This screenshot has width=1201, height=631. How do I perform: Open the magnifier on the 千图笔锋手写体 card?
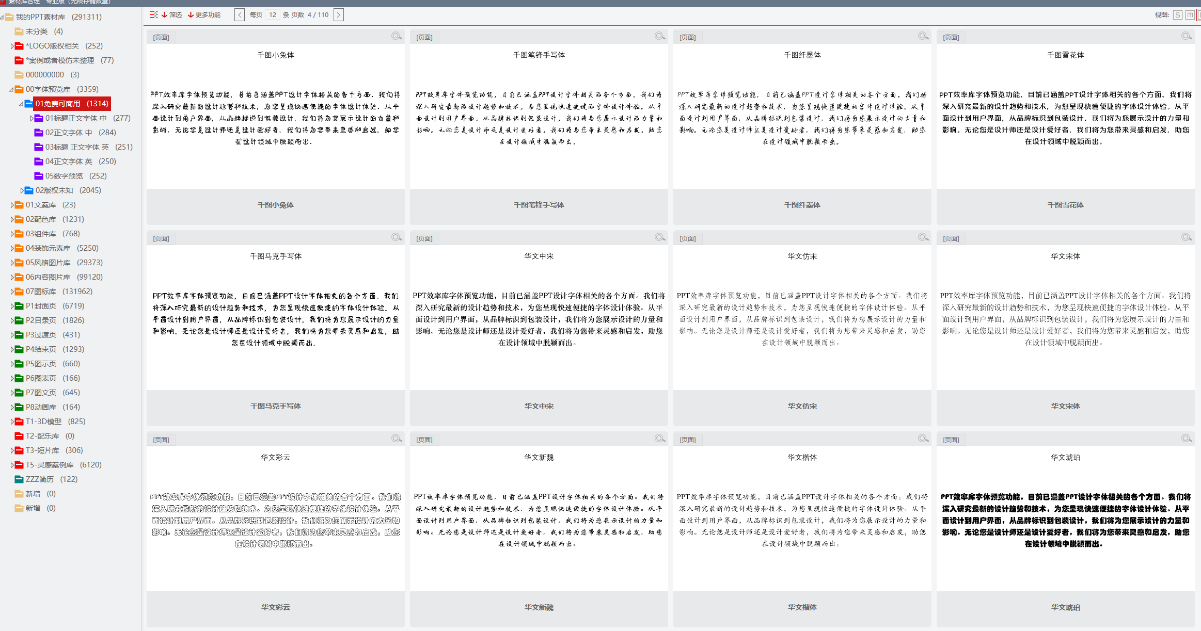pyautogui.click(x=660, y=36)
